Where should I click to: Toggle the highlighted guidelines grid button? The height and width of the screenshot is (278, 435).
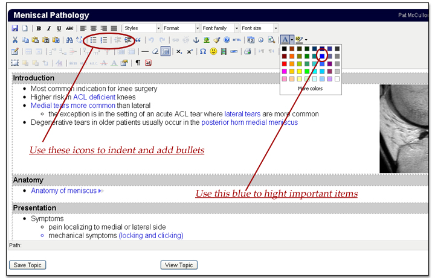[166, 51]
